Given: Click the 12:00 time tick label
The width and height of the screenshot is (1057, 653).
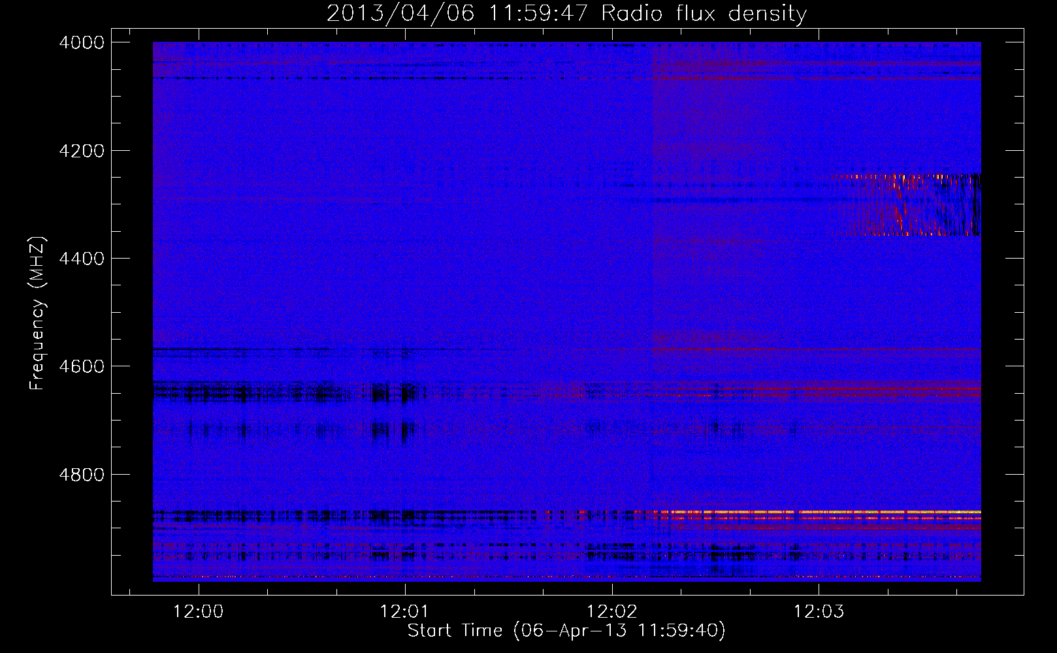Looking at the screenshot, I should 198,611.
